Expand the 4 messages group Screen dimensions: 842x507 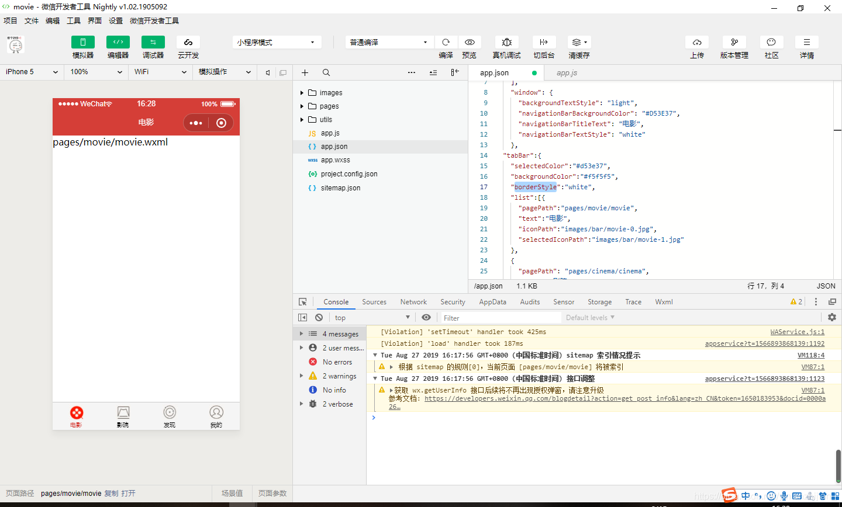point(302,334)
